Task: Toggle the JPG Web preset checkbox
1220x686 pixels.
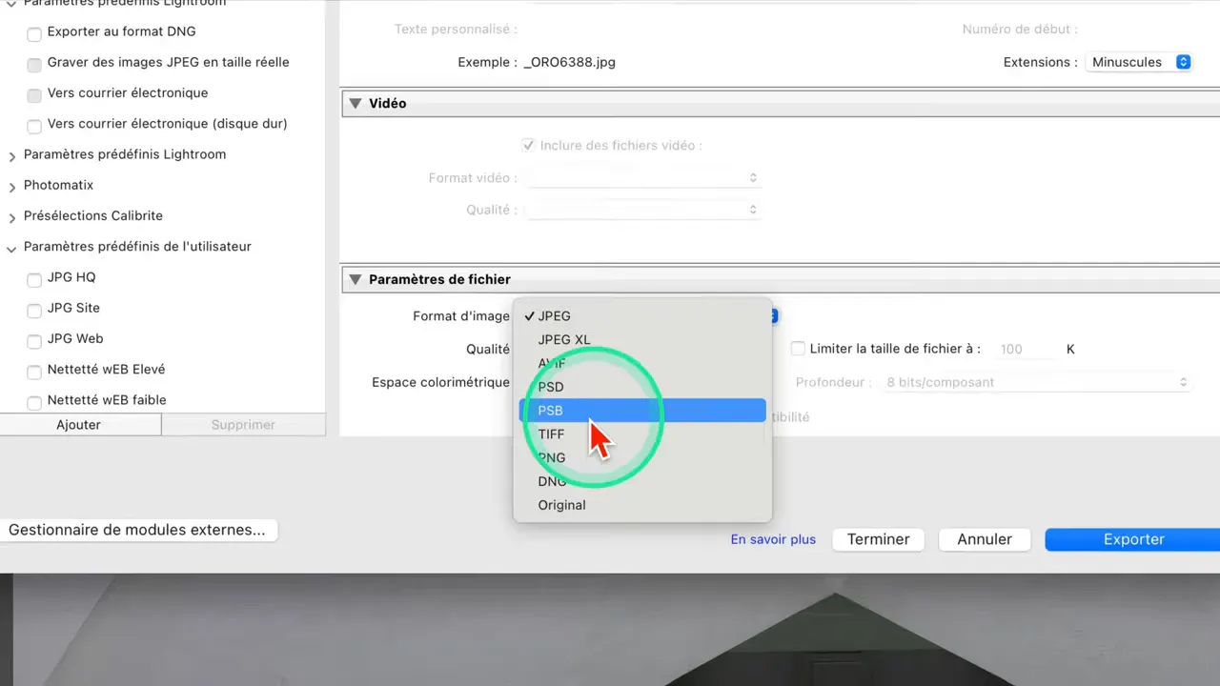Action: (34, 340)
